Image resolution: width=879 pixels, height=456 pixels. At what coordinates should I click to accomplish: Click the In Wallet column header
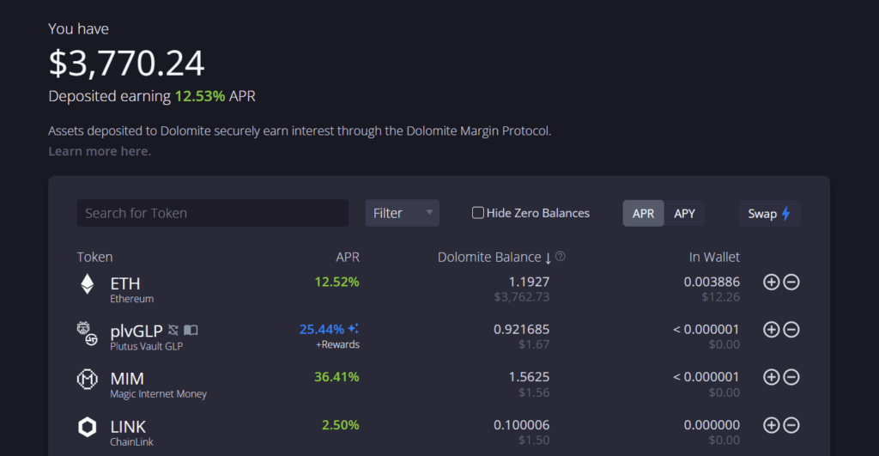tap(713, 257)
